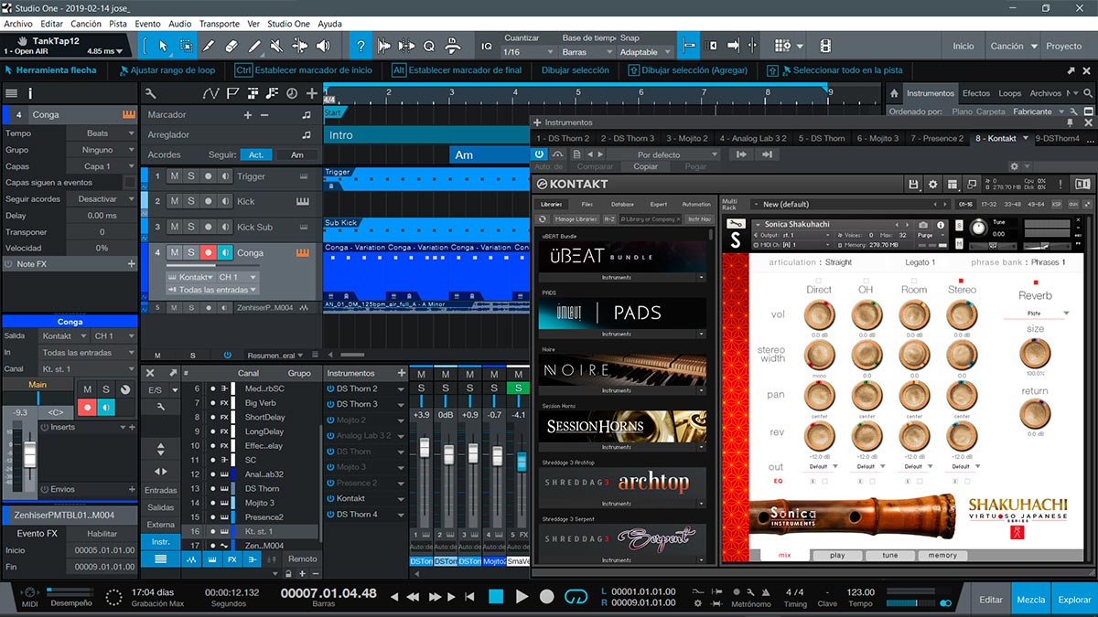Select the Arrow tool in the toolbar
Image resolution: width=1098 pixels, height=617 pixels.
click(164, 46)
